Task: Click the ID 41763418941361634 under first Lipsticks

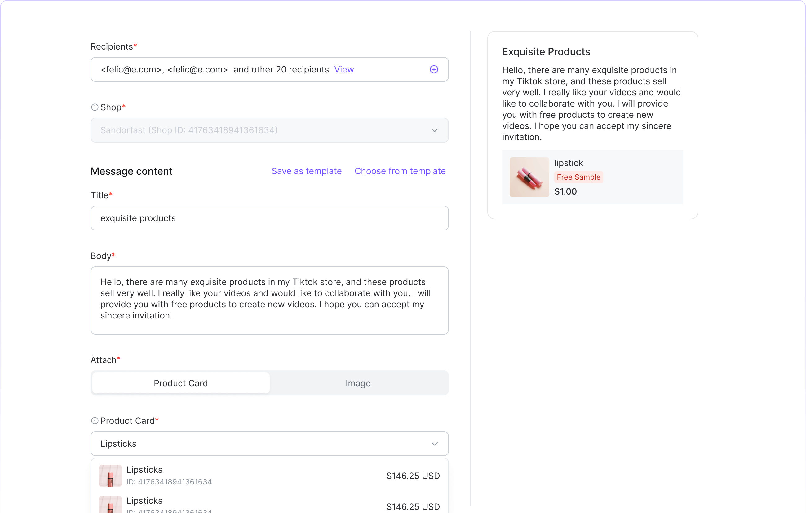Action: 169,482
